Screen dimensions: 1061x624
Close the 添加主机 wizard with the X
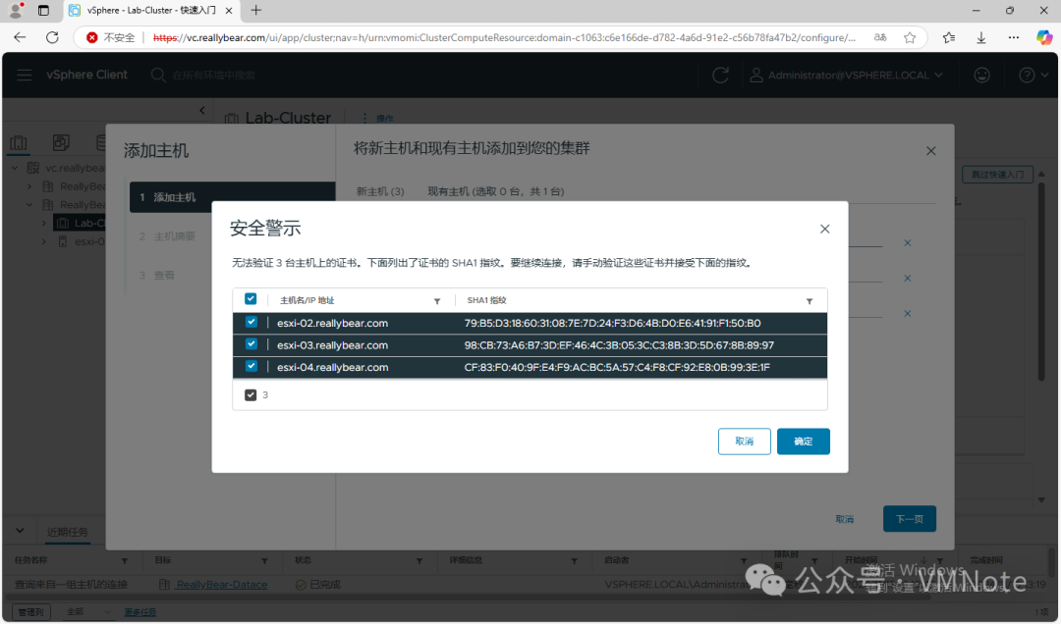click(x=931, y=151)
